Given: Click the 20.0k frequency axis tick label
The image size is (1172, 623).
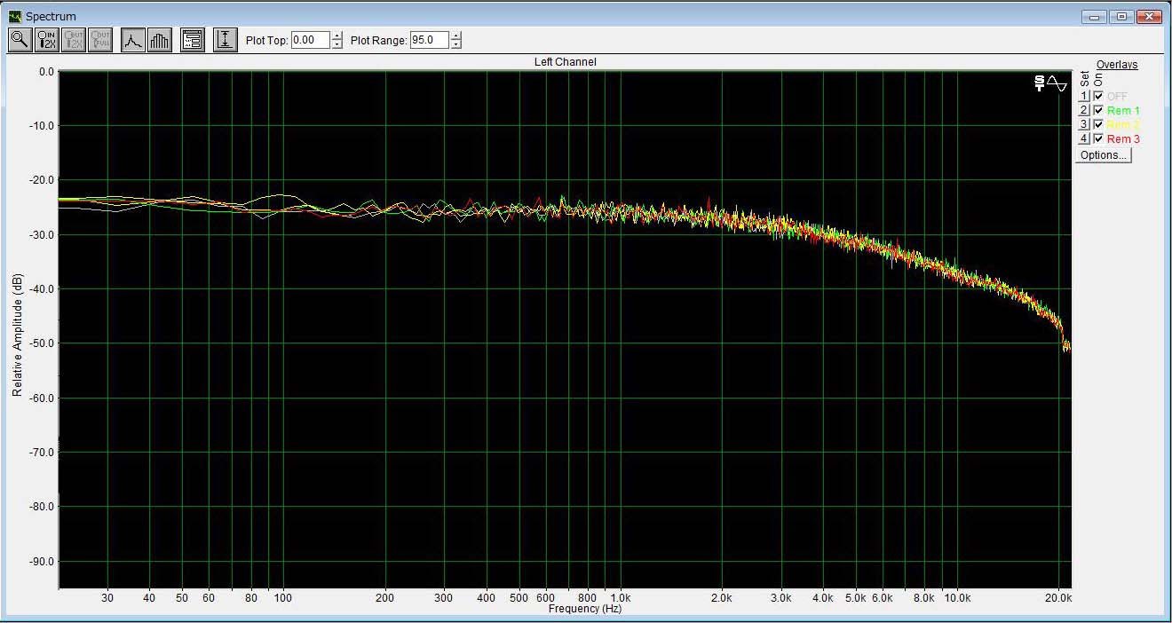Looking at the screenshot, I should click(x=1058, y=598).
